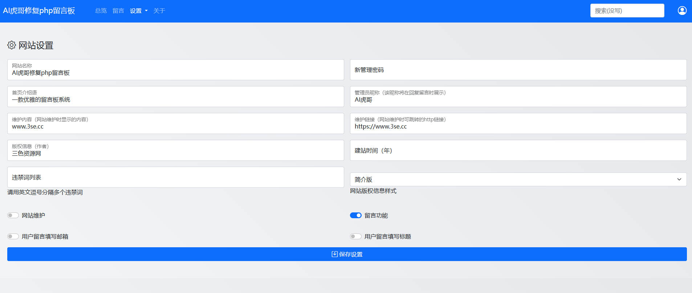Enable the 网站维护 toggle switch
Viewport: 692px width, 293px height.
click(13, 215)
